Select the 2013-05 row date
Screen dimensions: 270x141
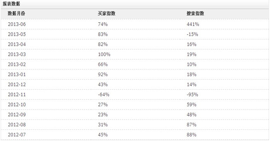pos(17,34)
